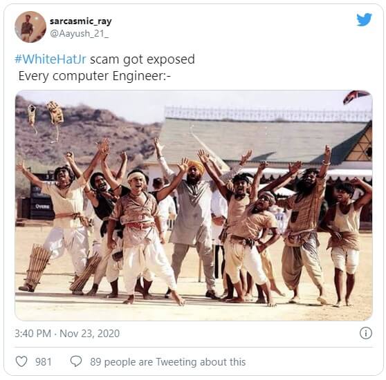
Task: Click the flag in image corner
Action: point(356,97)
